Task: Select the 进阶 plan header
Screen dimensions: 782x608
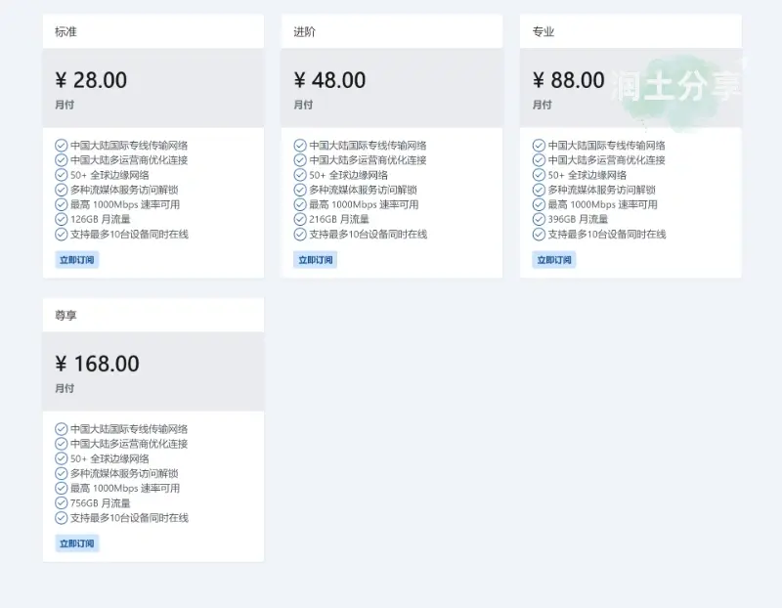Action: click(x=304, y=31)
